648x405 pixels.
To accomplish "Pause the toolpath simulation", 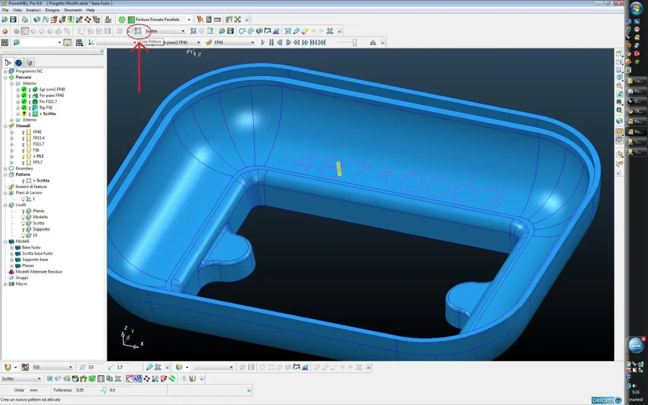I will point(271,42).
